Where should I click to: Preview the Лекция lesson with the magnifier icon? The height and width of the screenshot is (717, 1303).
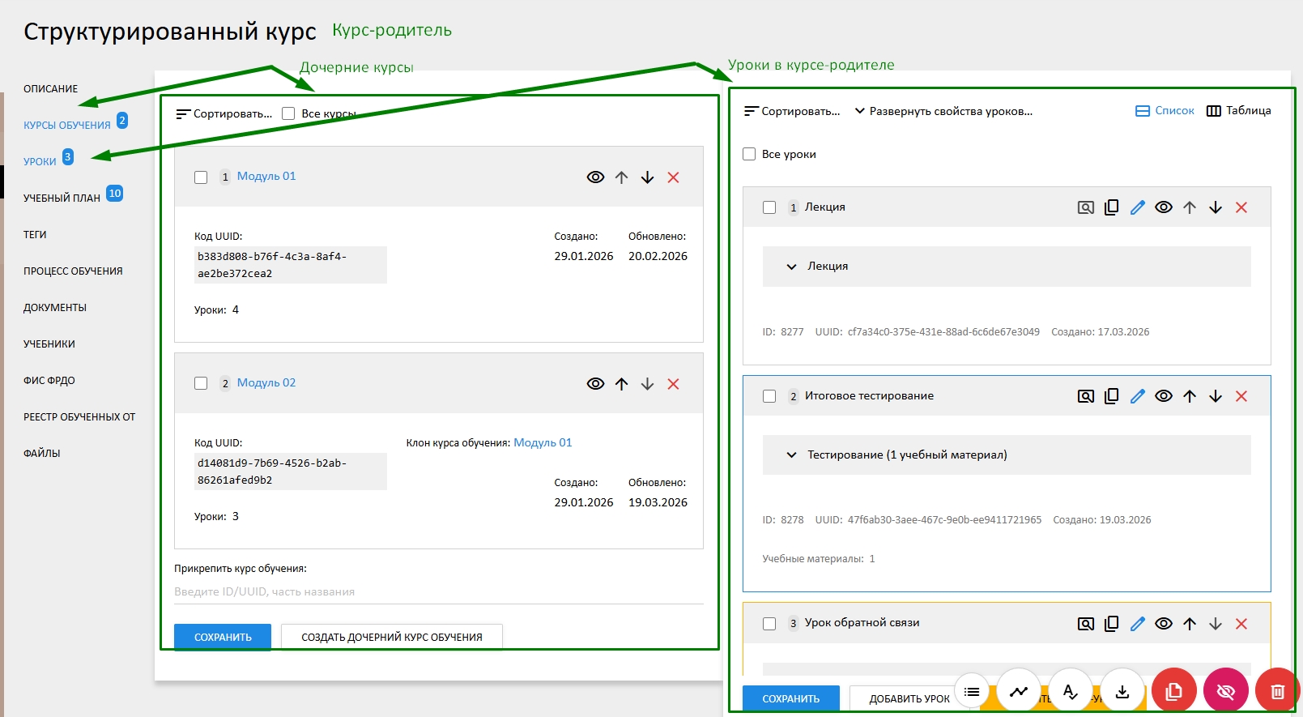coord(1085,207)
